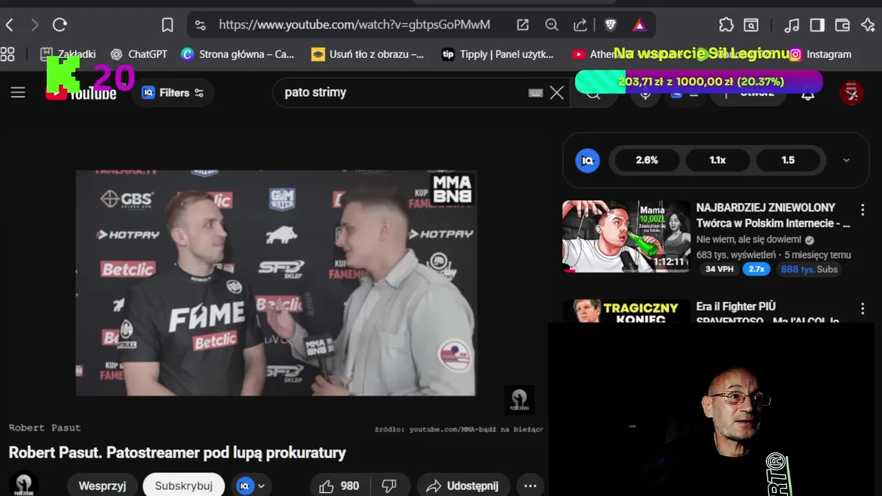Open the Brave Shields lion icon

pos(611,25)
